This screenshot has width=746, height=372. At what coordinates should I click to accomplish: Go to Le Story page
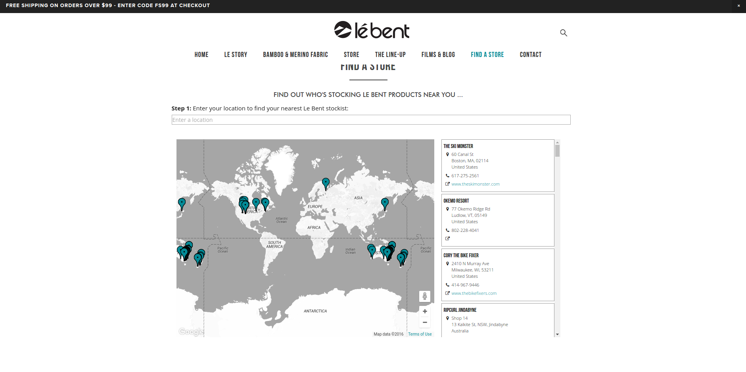(x=236, y=55)
